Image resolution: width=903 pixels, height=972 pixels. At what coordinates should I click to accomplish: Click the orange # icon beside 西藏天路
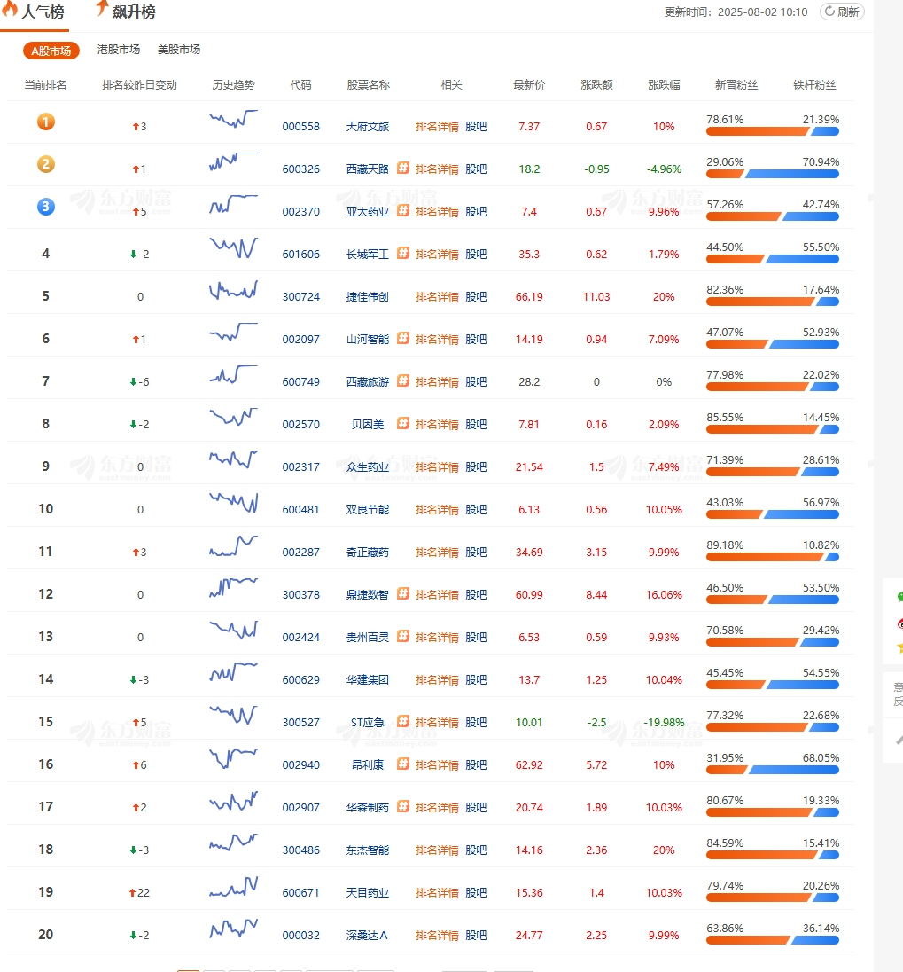[403, 168]
